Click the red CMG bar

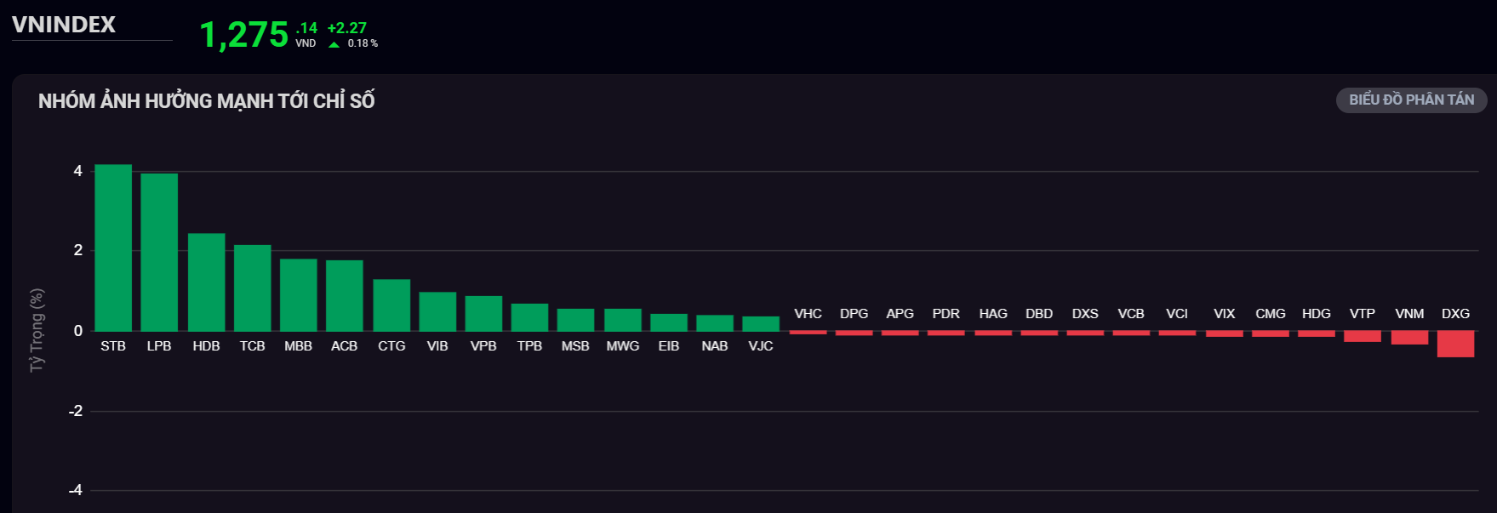tap(1271, 333)
